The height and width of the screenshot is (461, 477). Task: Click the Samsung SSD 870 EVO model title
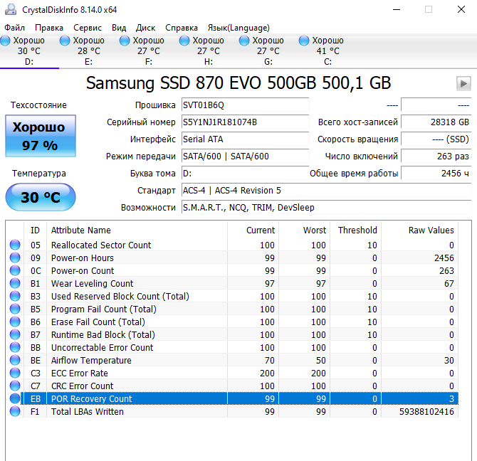pyautogui.click(x=238, y=83)
